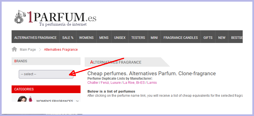Click the BRANDS panel header
This screenshot has width=254, height=116.
pyautogui.click(x=46, y=61)
